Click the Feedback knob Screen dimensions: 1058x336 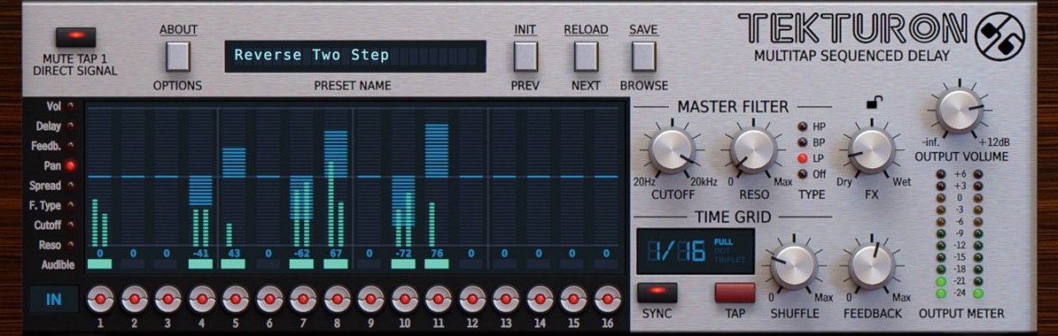[x=872, y=267]
